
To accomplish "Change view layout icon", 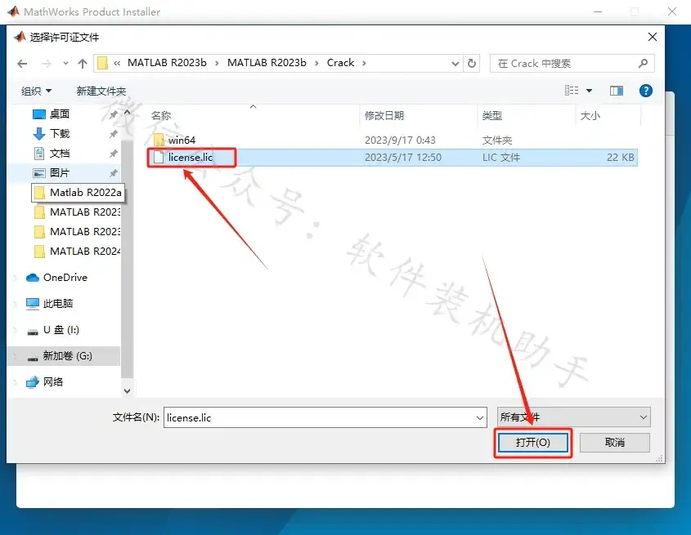I will pyautogui.click(x=572, y=91).
